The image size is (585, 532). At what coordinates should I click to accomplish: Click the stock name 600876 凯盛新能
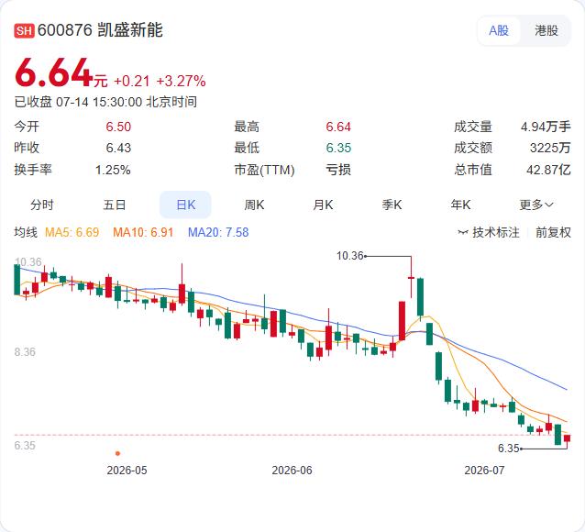click(100, 30)
